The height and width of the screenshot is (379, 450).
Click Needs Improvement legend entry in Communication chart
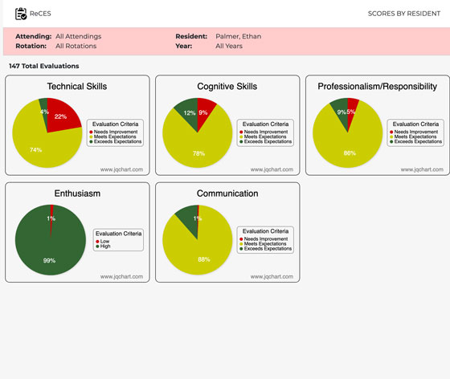(264, 239)
